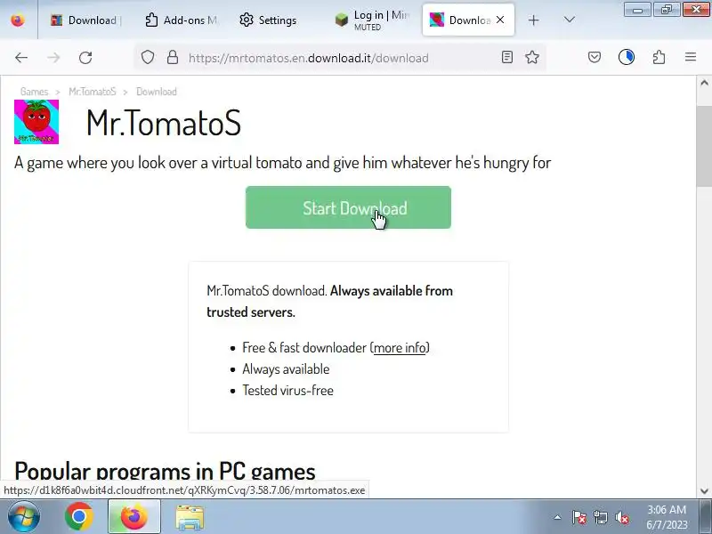This screenshot has height=534, width=712.
Task: Open the Pocket save icon
Action: [x=595, y=57]
